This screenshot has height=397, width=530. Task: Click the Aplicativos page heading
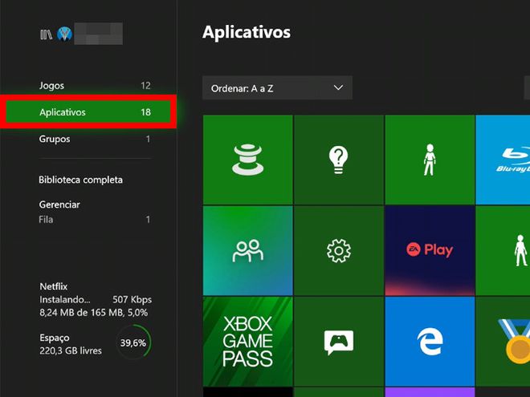247,32
